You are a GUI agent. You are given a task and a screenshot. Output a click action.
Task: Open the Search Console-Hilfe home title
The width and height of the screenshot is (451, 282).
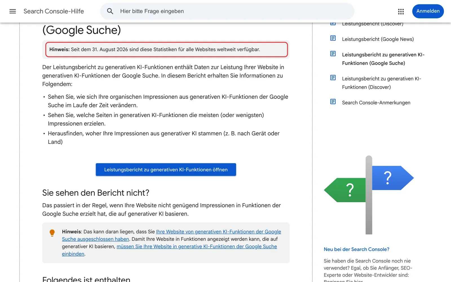click(54, 11)
